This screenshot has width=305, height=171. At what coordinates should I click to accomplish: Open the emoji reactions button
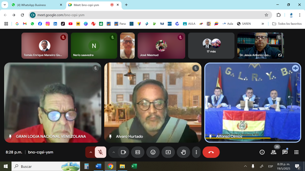click(153, 152)
